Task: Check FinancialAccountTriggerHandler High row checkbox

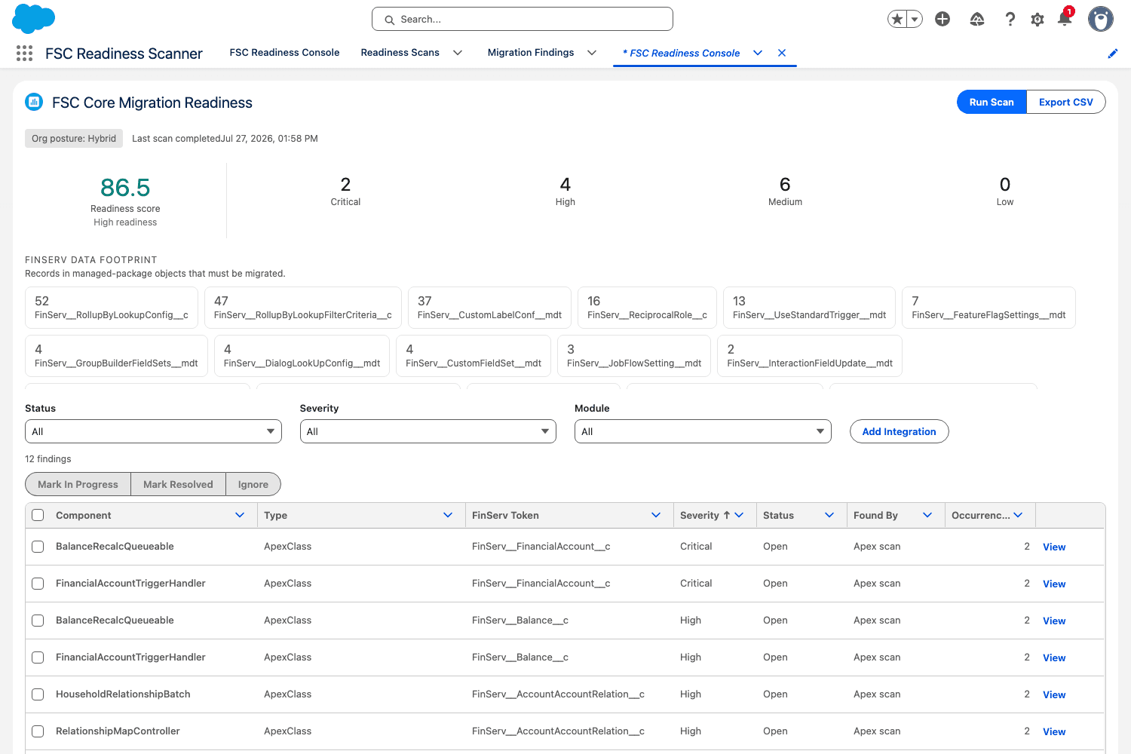Action: pyautogui.click(x=38, y=657)
